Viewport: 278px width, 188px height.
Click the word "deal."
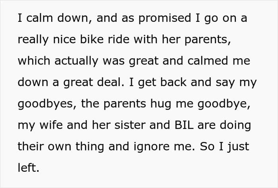(114, 82)
